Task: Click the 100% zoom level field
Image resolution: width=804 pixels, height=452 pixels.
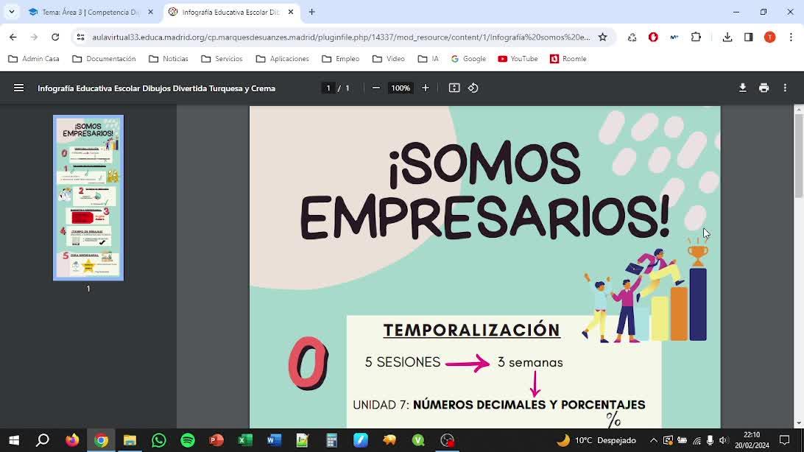Action: 401,88
